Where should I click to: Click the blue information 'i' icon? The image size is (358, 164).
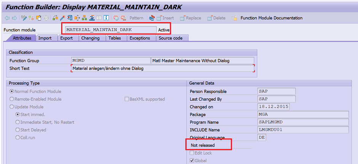tap(106, 18)
